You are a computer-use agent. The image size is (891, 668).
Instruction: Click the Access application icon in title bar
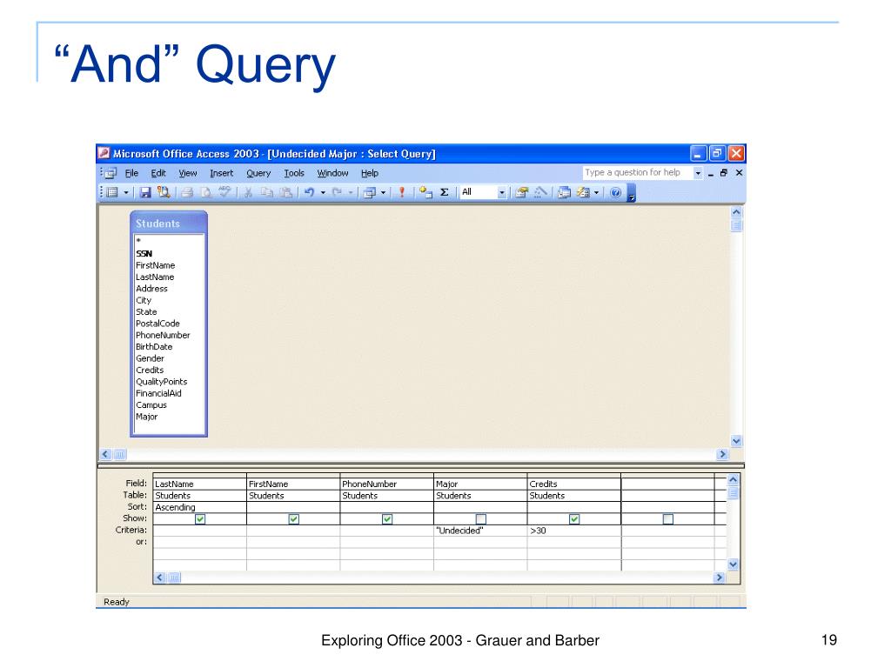pos(104,153)
